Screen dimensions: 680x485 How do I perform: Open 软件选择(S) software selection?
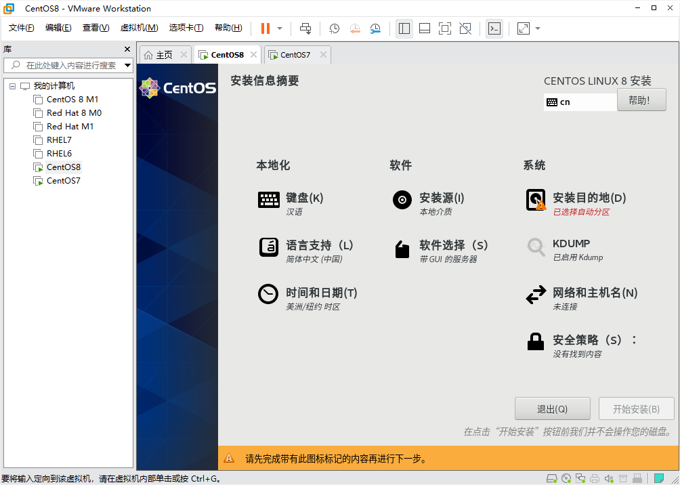coord(440,251)
